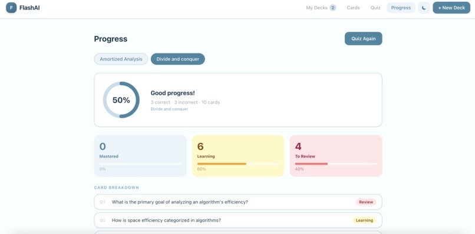
Task: Toggle dark mode moon icon
Action: click(424, 8)
